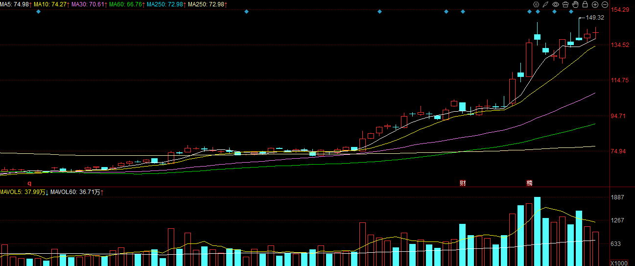Toggle the chart lock icon
The width and height of the screenshot is (635, 266).
click(x=585, y=4)
